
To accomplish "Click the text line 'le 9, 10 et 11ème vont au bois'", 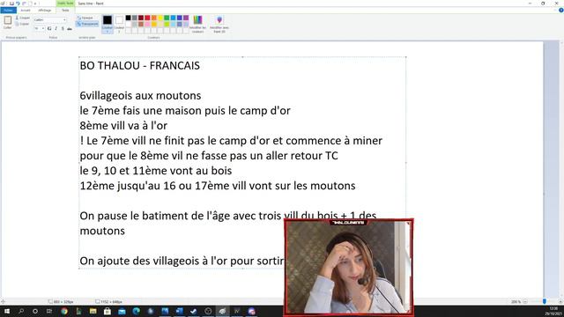I will click(156, 170).
